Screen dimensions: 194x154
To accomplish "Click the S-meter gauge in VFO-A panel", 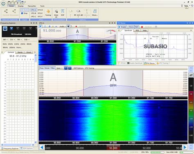I will tap(111, 32).
